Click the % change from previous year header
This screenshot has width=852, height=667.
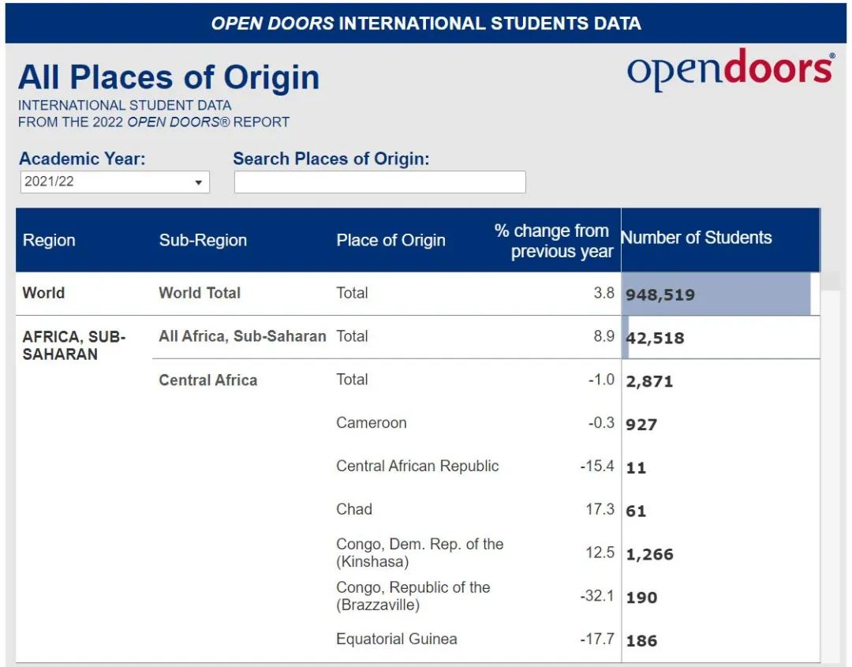coord(553,241)
